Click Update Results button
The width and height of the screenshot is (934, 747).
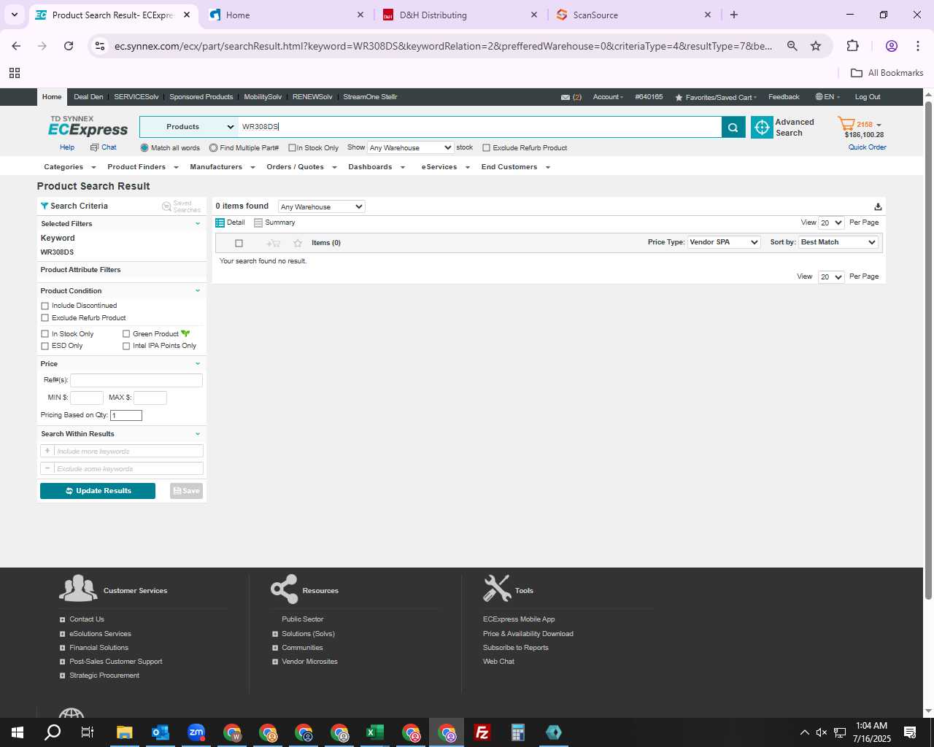[98, 491]
